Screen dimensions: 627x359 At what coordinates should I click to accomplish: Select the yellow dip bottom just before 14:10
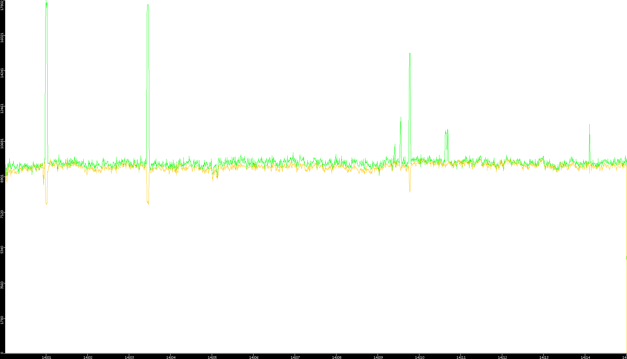(x=410, y=191)
